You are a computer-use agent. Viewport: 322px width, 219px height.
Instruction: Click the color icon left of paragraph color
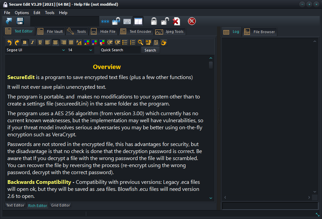click(x=94, y=43)
